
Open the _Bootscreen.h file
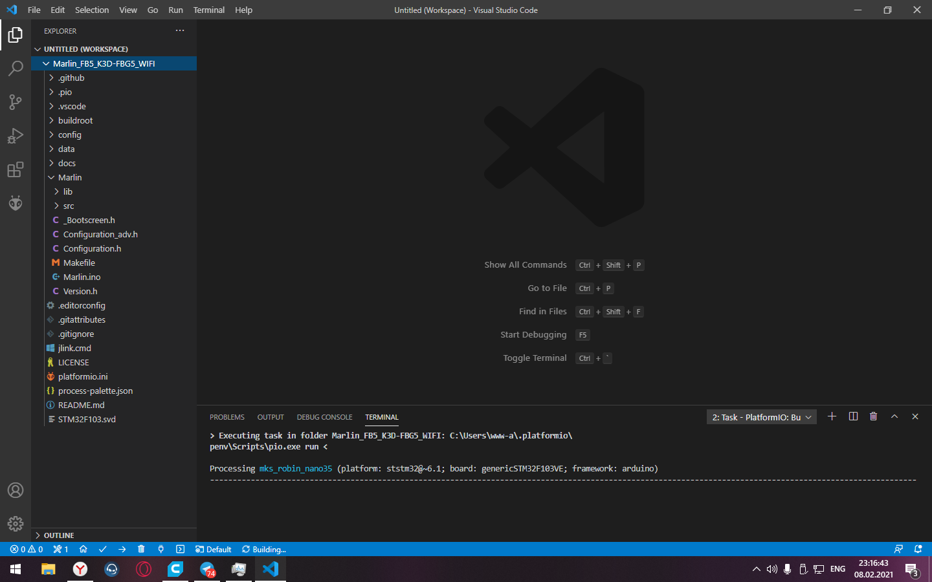coord(114,220)
